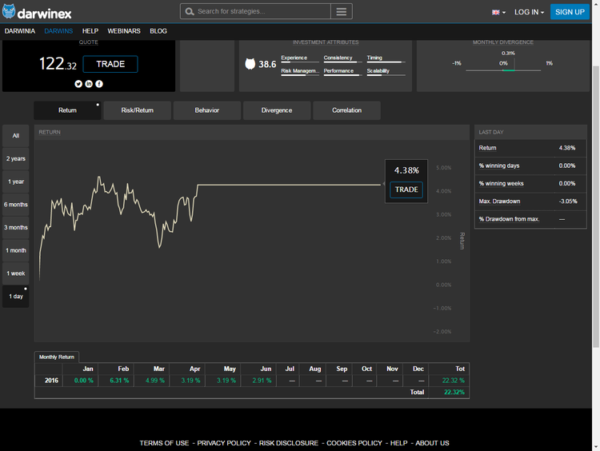Switch chart range to 3 months
This screenshot has width=600, height=451.
[16, 227]
